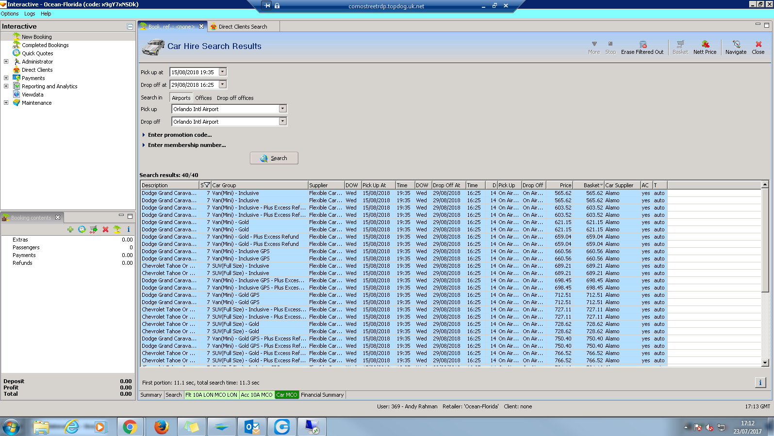Switch to the Direct Clients Search tab
Screen dimensions: 774x436
(242, 27)
